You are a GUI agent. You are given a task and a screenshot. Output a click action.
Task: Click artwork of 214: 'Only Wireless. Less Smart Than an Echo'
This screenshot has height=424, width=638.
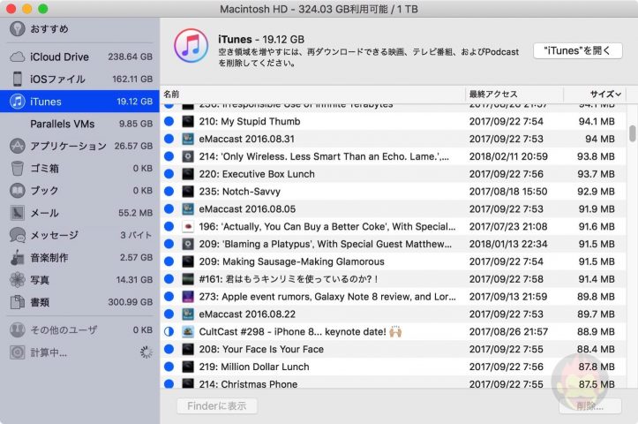[188, 156]
